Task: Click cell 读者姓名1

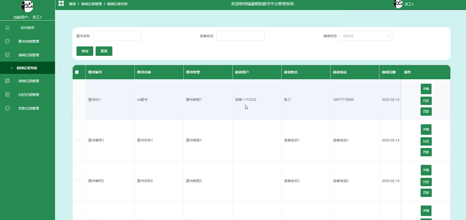Action: click(x=292, y=140)
